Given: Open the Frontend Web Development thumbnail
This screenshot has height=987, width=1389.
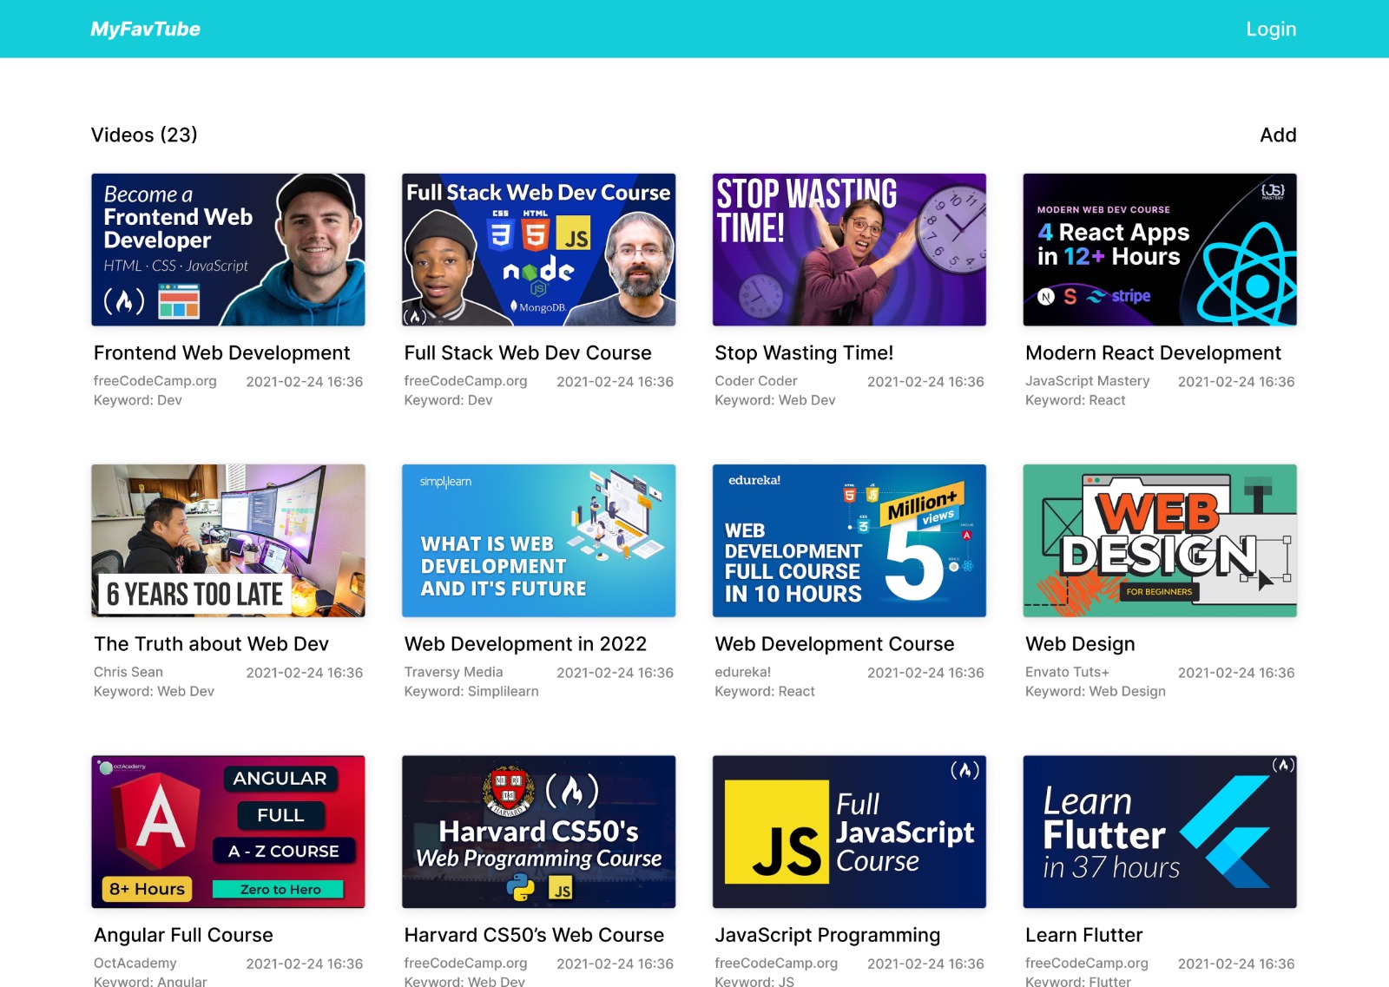Looking at the screenshot, I should click(228, 250).
